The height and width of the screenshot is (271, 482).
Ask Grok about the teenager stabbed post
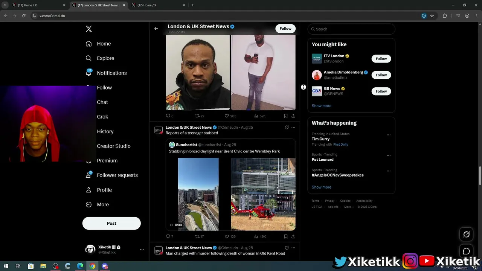coord(287,128)
